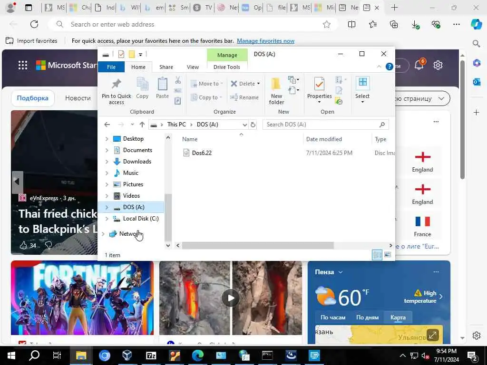
Task: Sort by Date modified column header
Action: click(x=324, y=139)
